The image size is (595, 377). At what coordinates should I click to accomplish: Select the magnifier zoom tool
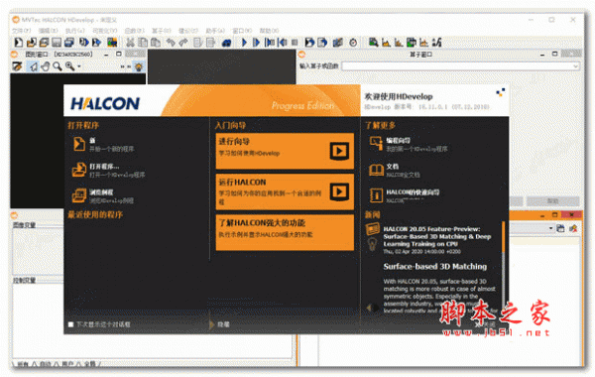click(58, 66)
